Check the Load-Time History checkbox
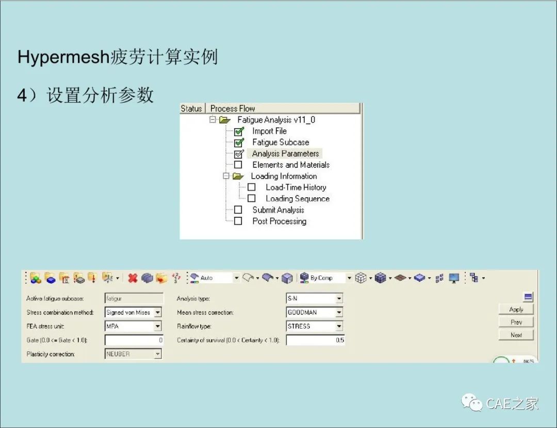 click(x=252, y=187)
